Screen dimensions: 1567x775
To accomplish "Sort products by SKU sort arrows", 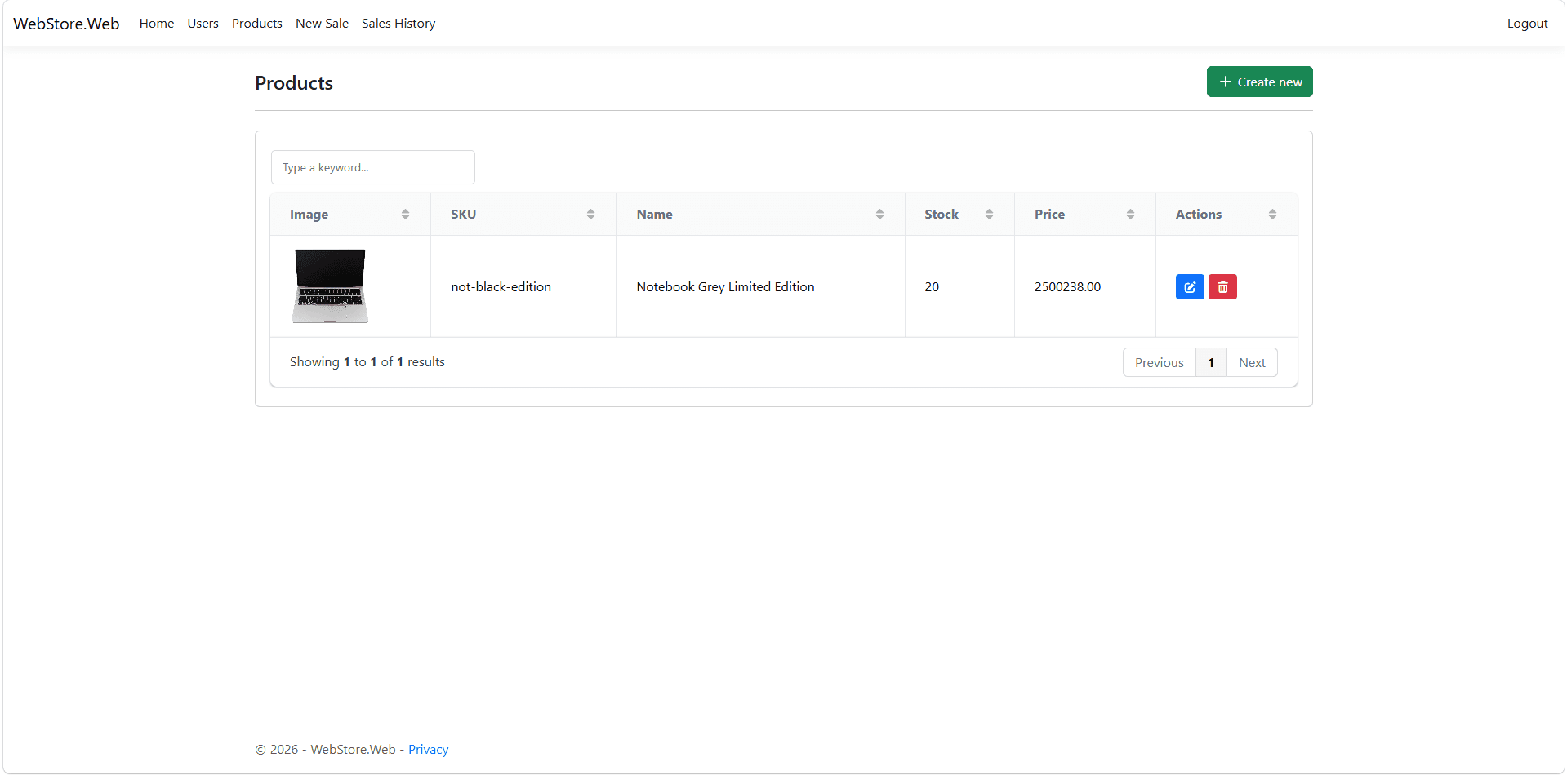I will pyautogui.click(x=590, y=215).
